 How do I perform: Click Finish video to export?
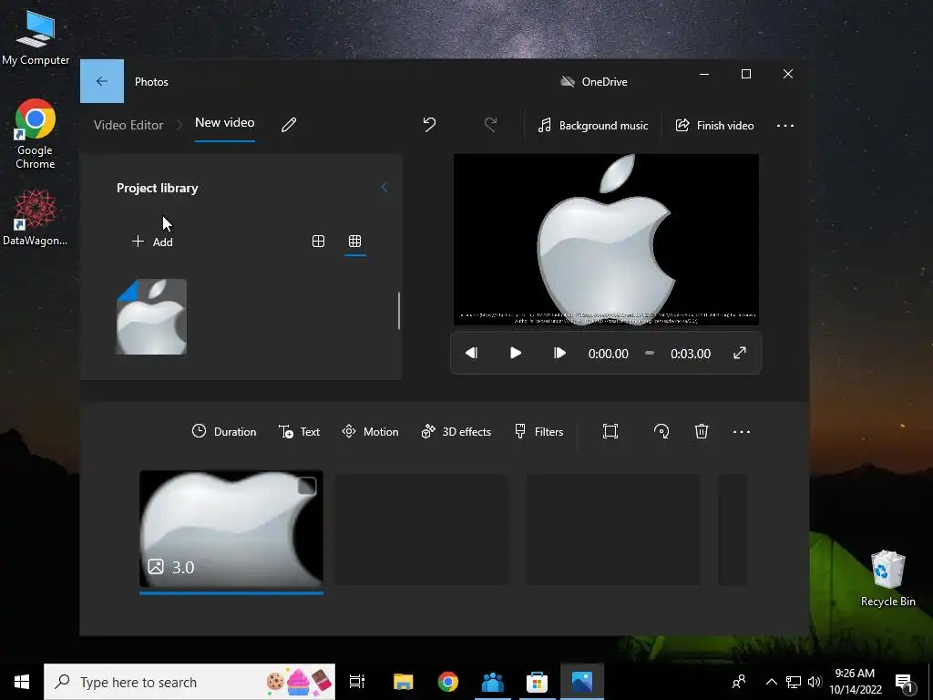coord(714,126)
